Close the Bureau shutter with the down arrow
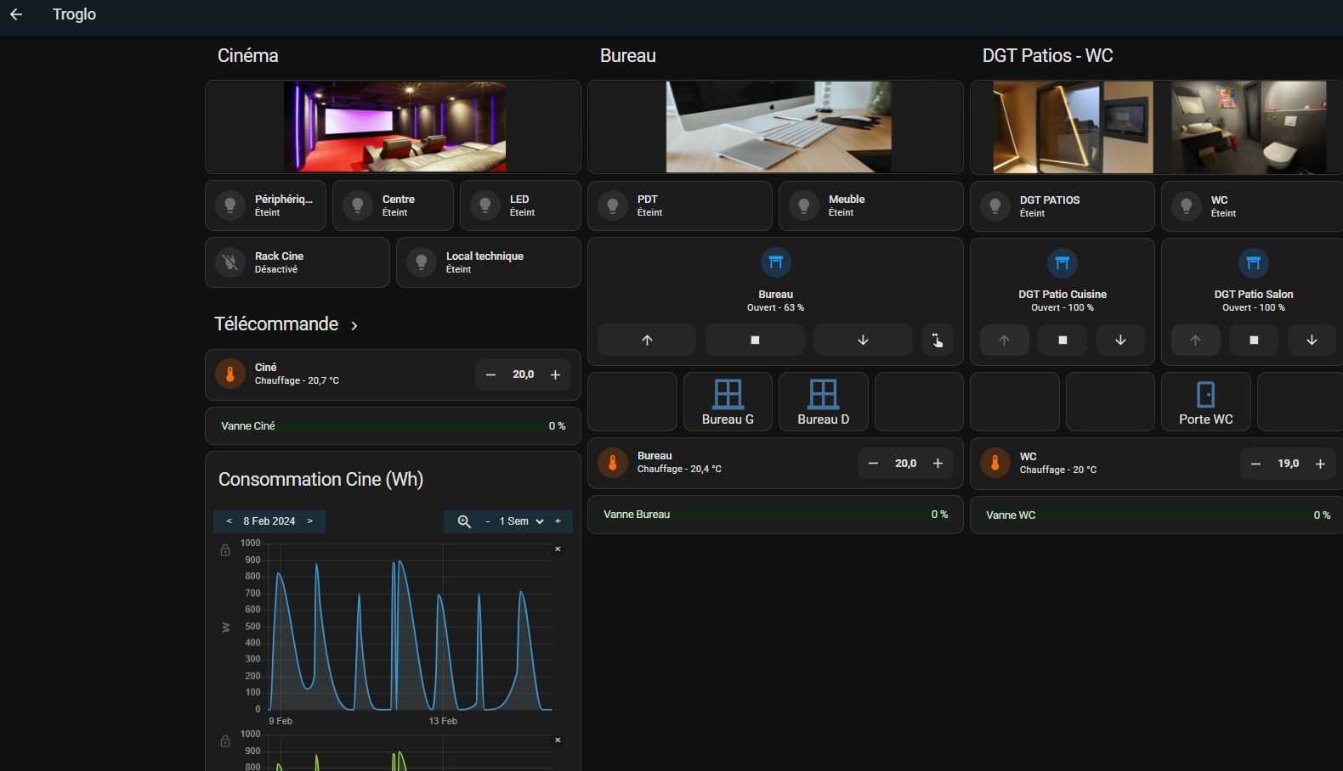Screen dimensions: 1343x771 (863, 340)
